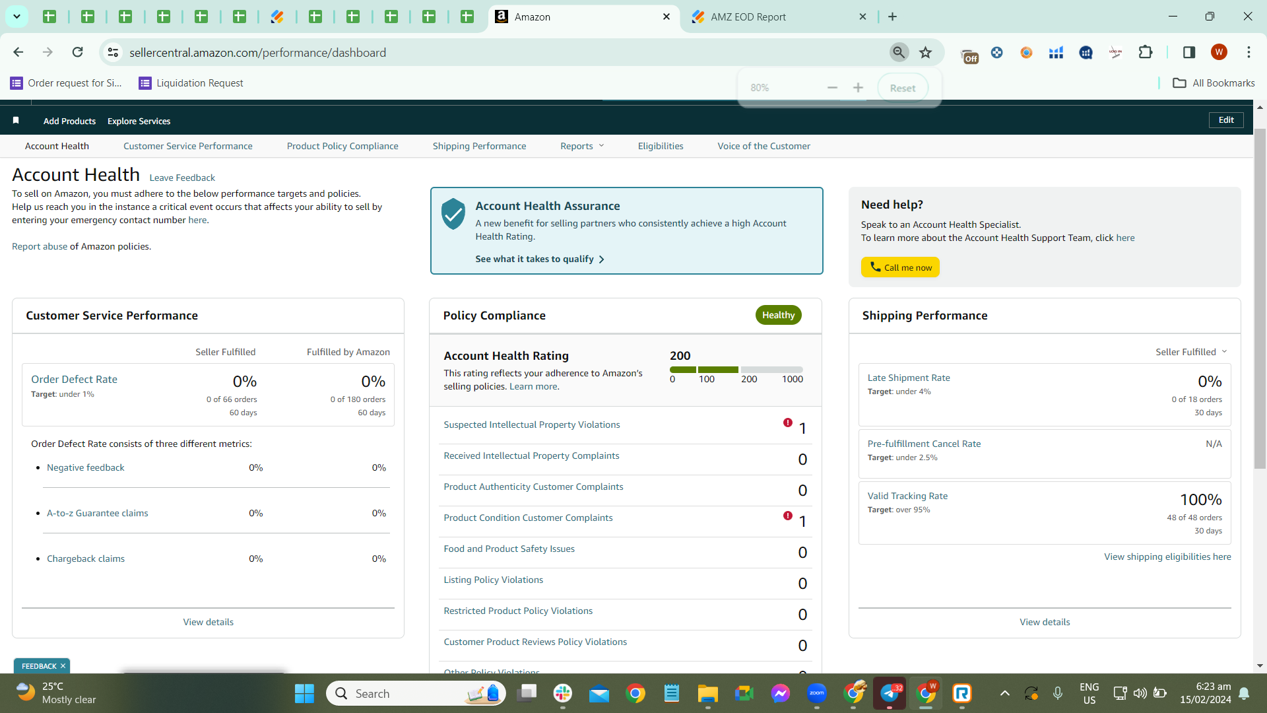The height and width of the screenshot is (713, 1267).
Task: Click the Call me now button
Action: click(900, 267)
